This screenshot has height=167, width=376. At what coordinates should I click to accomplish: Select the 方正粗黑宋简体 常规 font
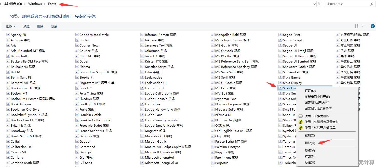click(353, 35)
